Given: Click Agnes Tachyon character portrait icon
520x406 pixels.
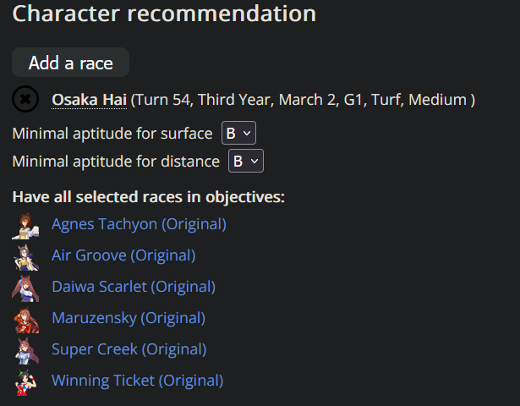Looking at the screenshot, I should 25,226.
